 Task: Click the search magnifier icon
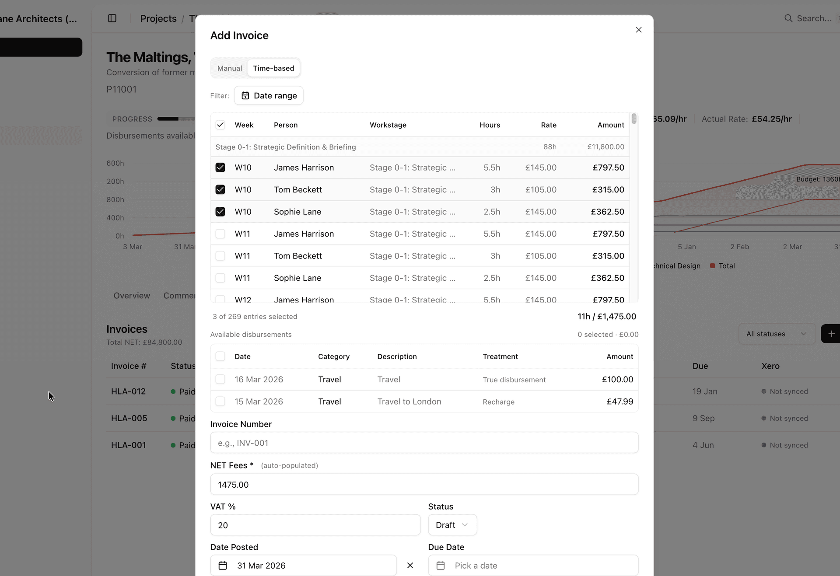pyautogui.click(x=789, y=18)
